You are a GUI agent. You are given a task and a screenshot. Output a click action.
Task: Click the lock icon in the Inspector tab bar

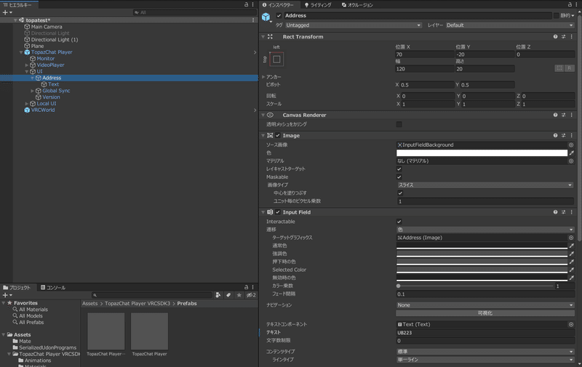click(569, 4)
